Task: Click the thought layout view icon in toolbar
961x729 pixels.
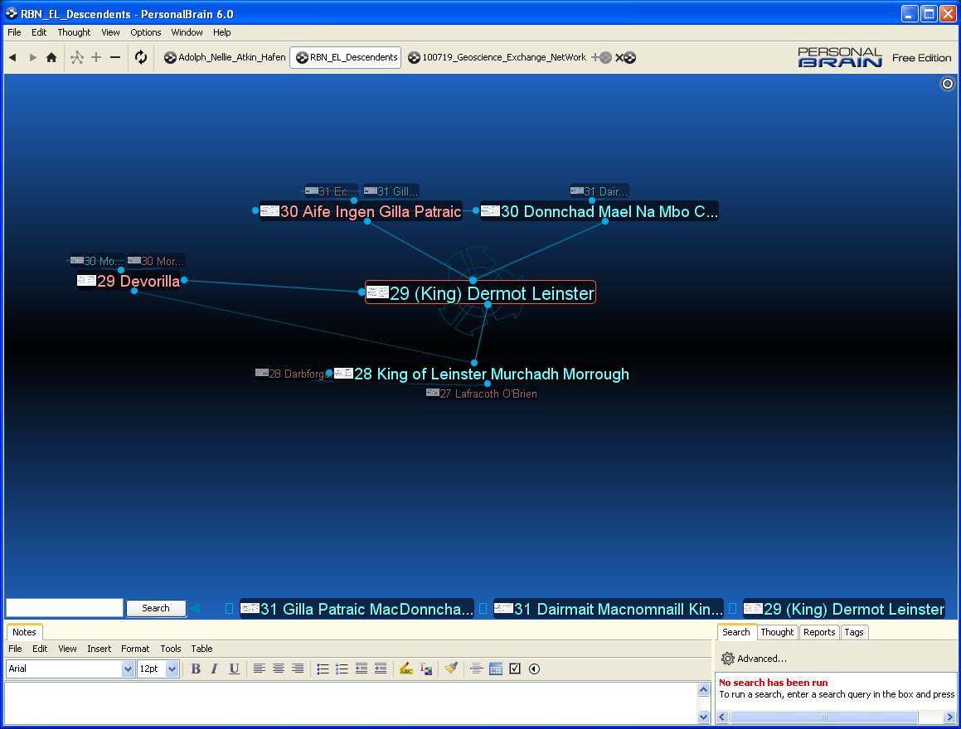Action: 76,57
